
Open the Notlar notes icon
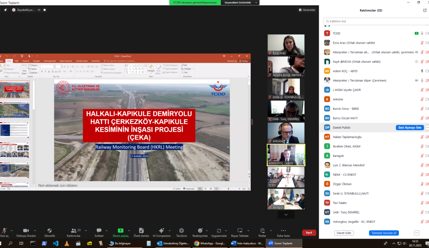[262, 231]
